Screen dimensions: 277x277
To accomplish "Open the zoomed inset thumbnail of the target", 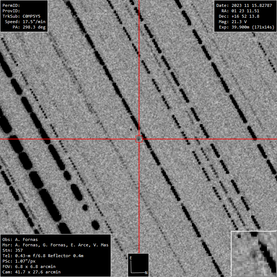I will point(254,254).
